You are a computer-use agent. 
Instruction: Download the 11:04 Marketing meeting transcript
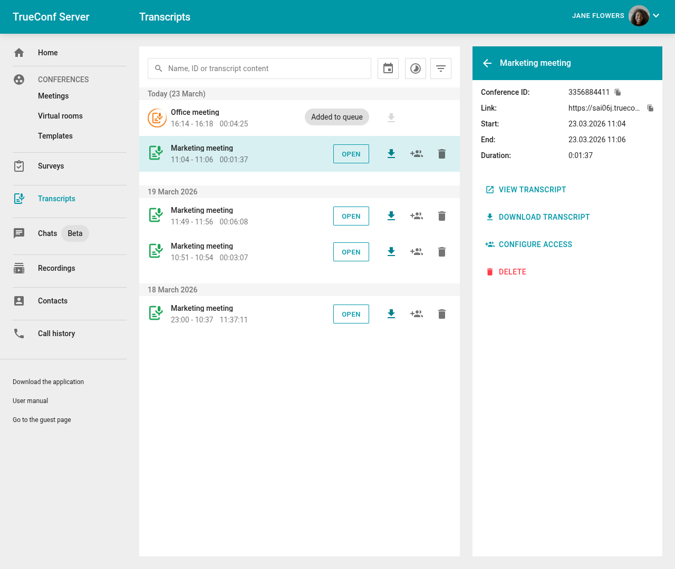click(391, 154)
